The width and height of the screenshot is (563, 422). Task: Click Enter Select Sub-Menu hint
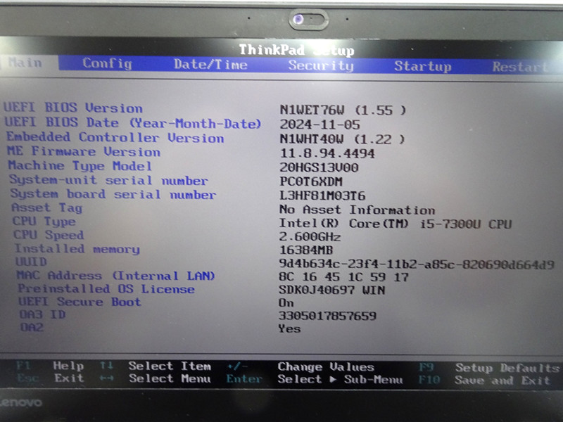315,379
